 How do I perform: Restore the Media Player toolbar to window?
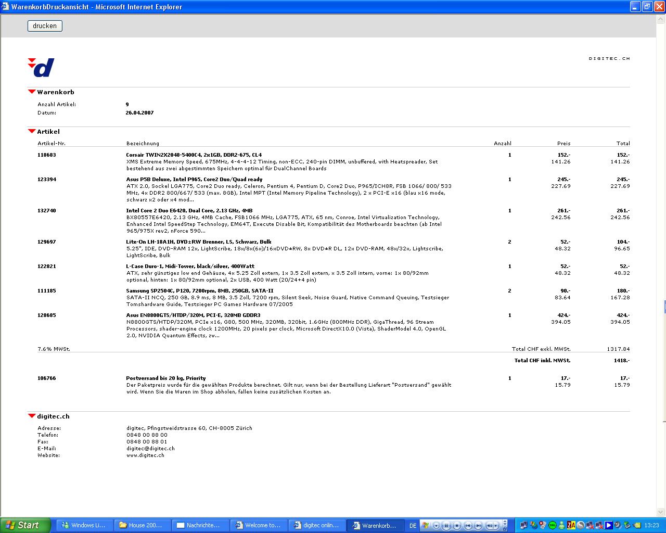coord(505,529)
